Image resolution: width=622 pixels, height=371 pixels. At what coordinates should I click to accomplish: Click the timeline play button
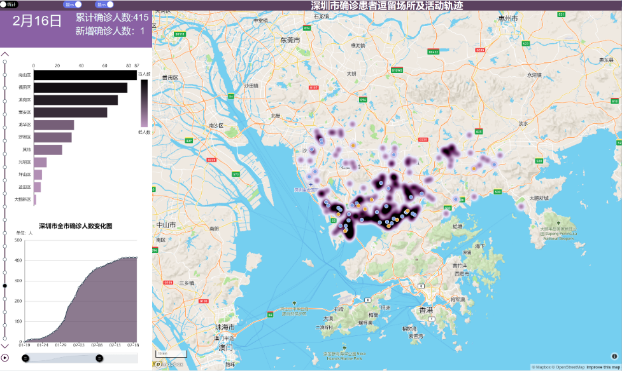click(5, 358)
